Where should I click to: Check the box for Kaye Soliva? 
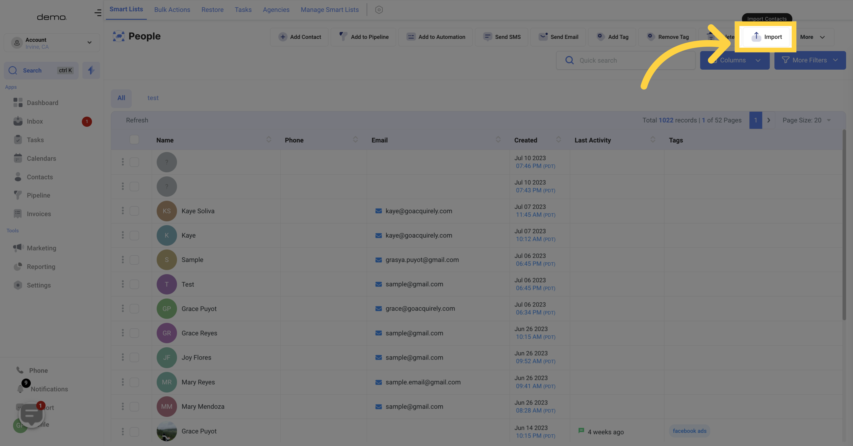coord(134,211)
